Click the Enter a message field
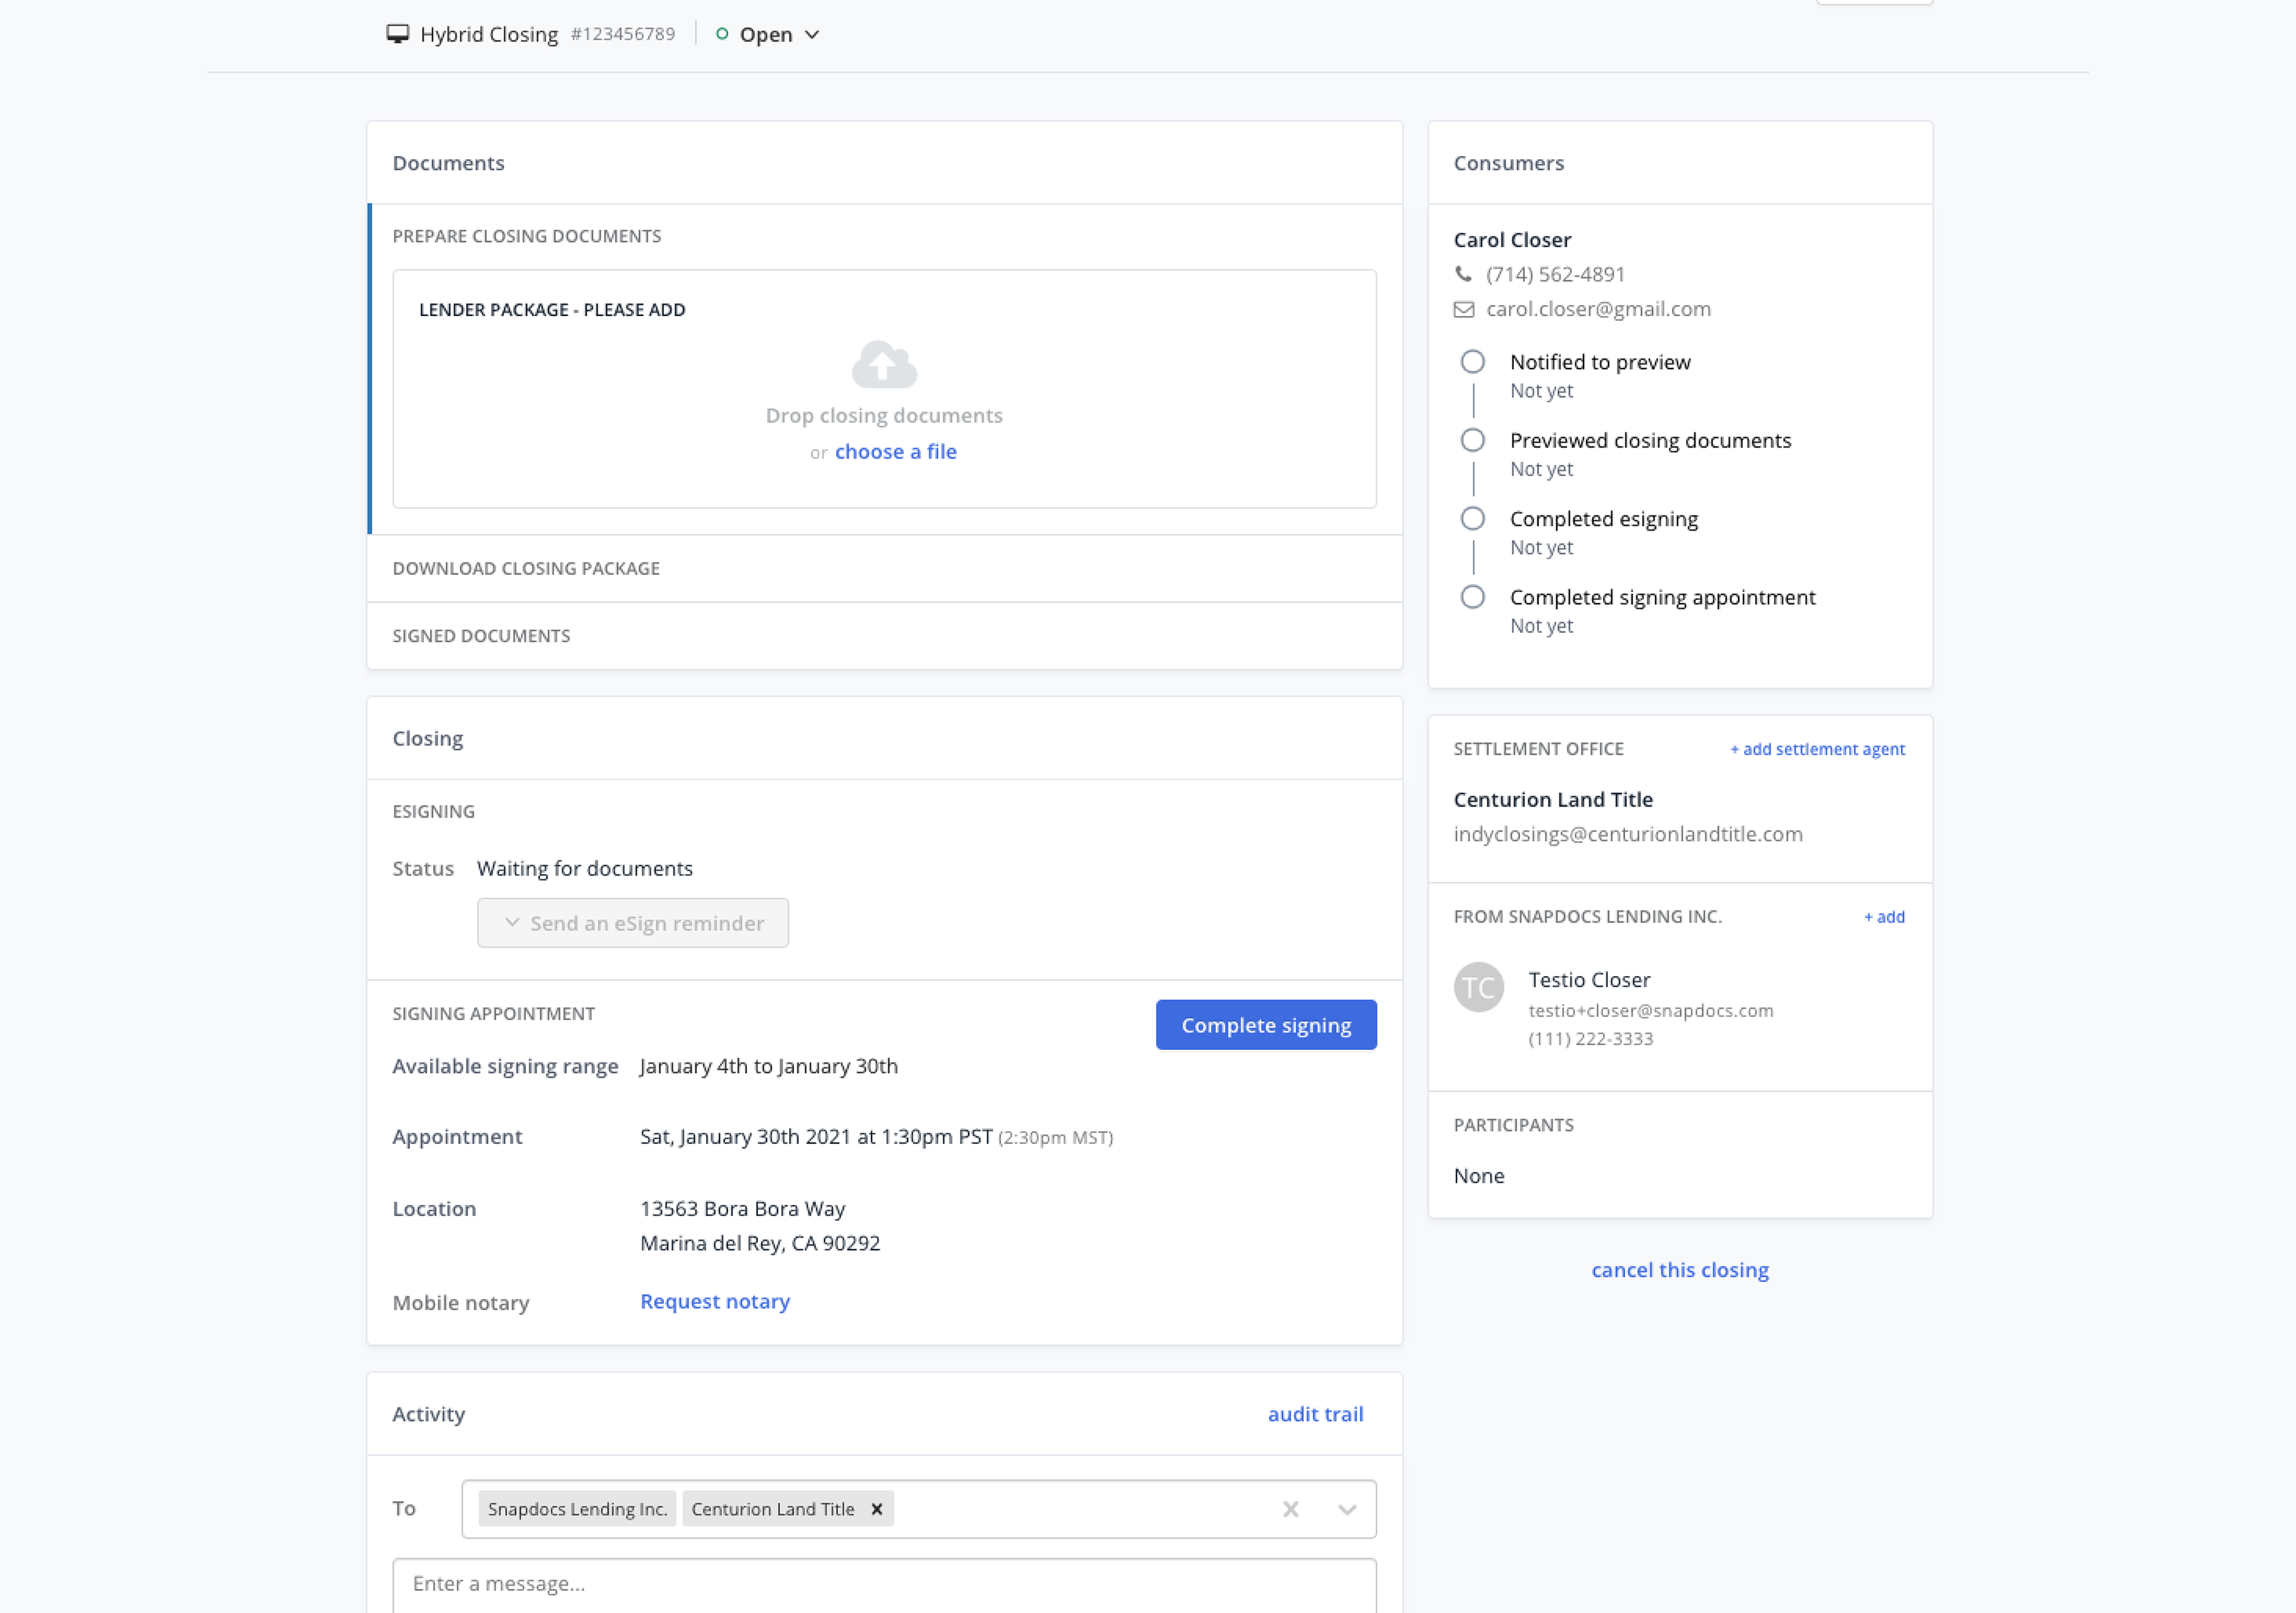 pos(884,1584)
